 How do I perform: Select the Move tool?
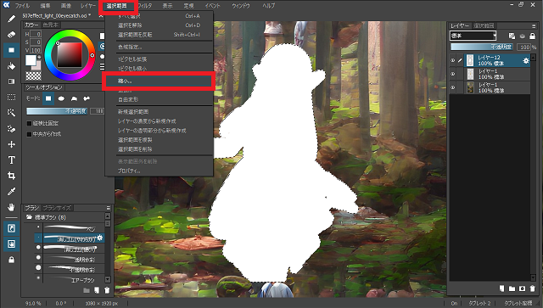[11, 144]
